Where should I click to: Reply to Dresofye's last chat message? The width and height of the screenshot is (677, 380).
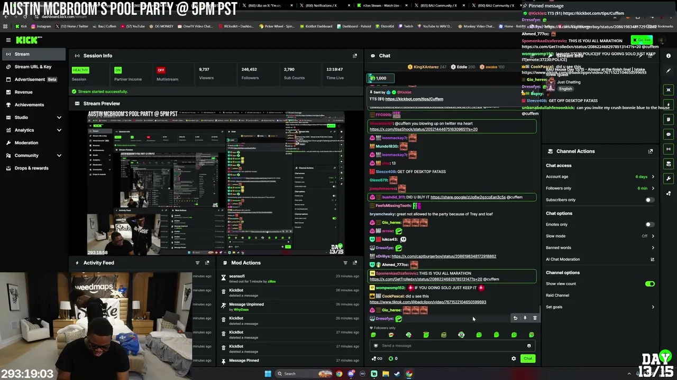pos(515,318)
